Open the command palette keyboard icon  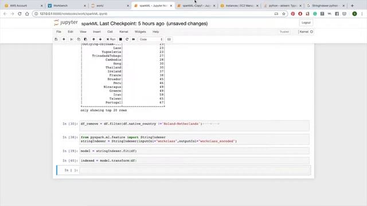click(169, 39)
